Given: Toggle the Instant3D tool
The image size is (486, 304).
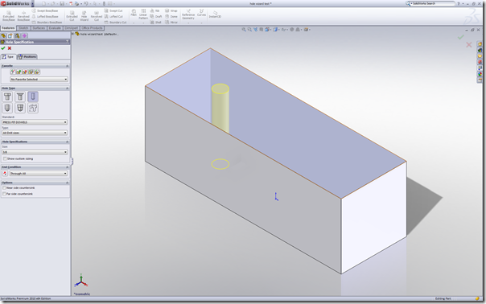Looking at the screenshot, I should click(215, 14).
